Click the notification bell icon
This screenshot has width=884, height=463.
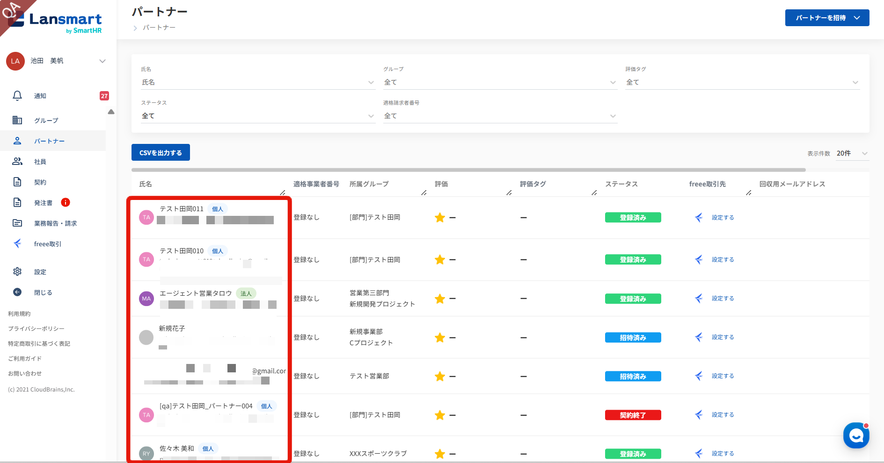17,96
